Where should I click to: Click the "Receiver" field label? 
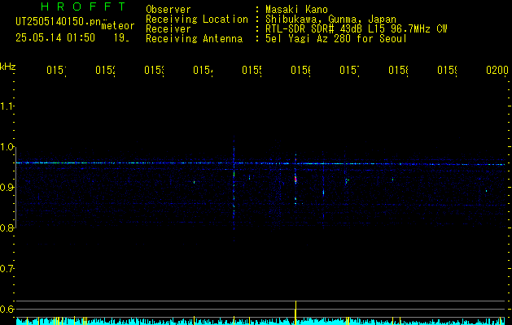pos(168,29)
